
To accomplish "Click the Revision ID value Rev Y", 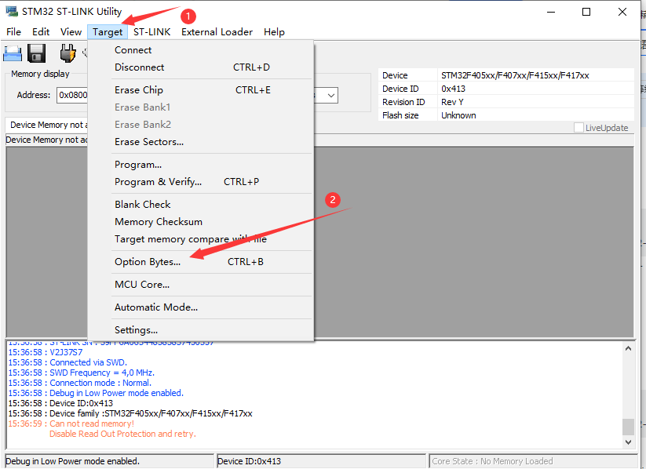I will 452,102.
